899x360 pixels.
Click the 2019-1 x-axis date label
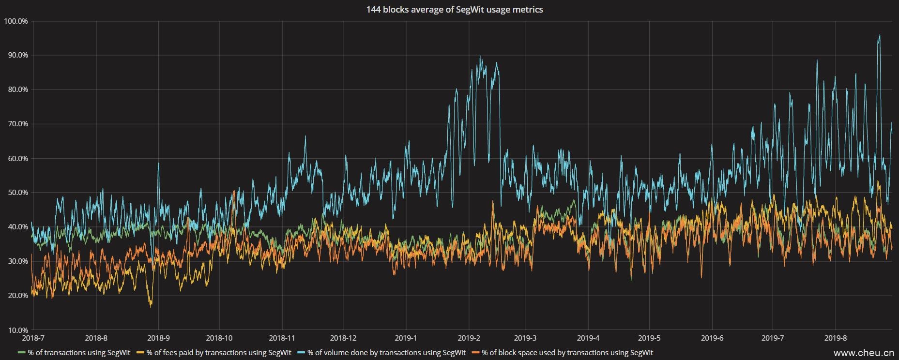click(406, 338)
